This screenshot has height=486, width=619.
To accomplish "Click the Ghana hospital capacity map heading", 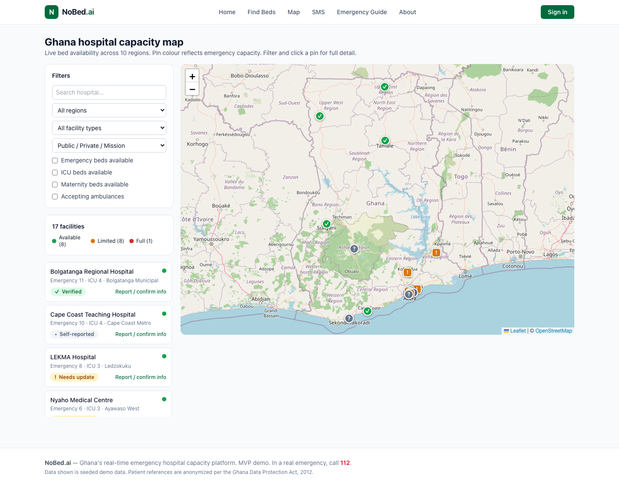I will coord(114,42).
